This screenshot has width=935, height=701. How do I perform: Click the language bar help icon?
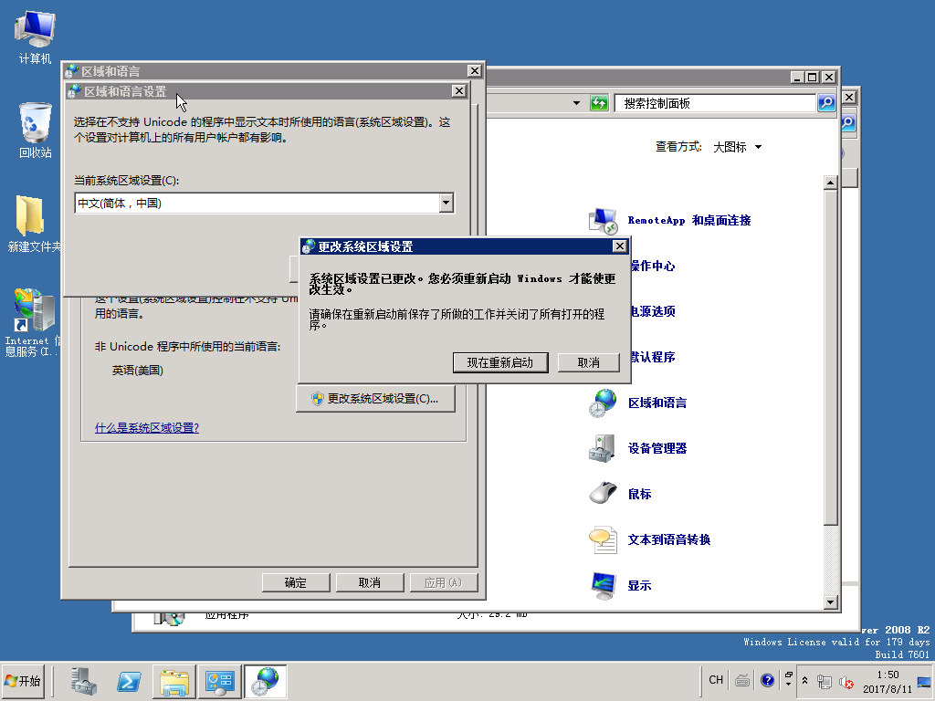[767, 679]
